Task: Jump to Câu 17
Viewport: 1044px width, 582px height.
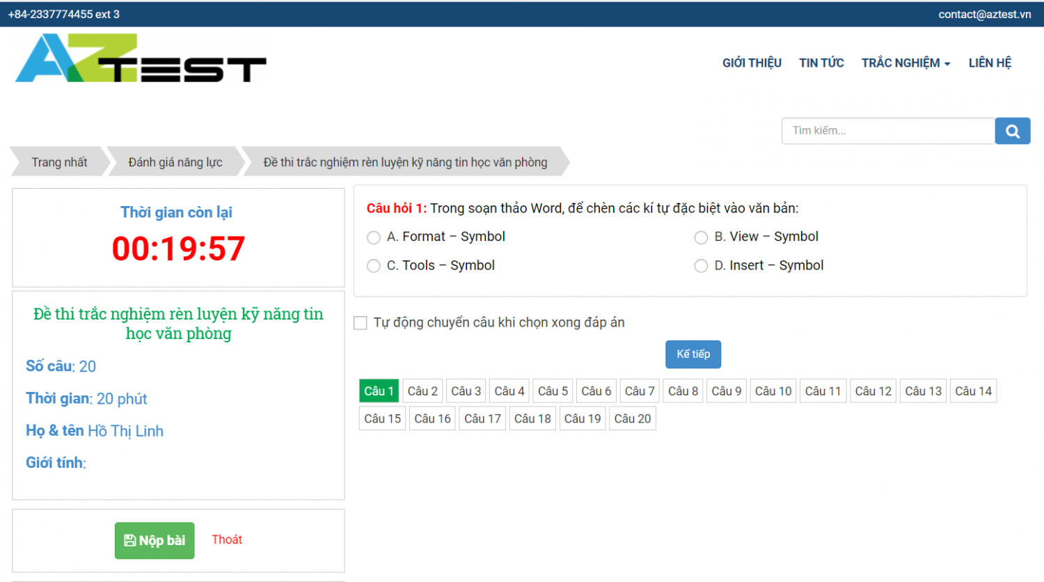Action: (x=482, y=418)
